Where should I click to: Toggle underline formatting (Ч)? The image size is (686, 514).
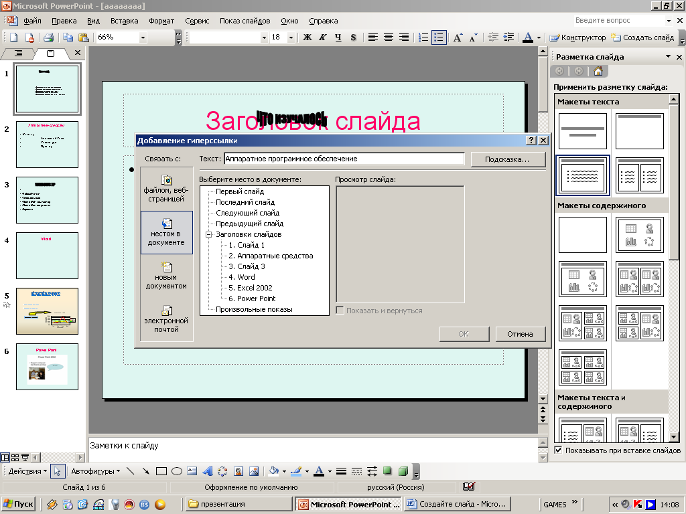tap(338, 37)
